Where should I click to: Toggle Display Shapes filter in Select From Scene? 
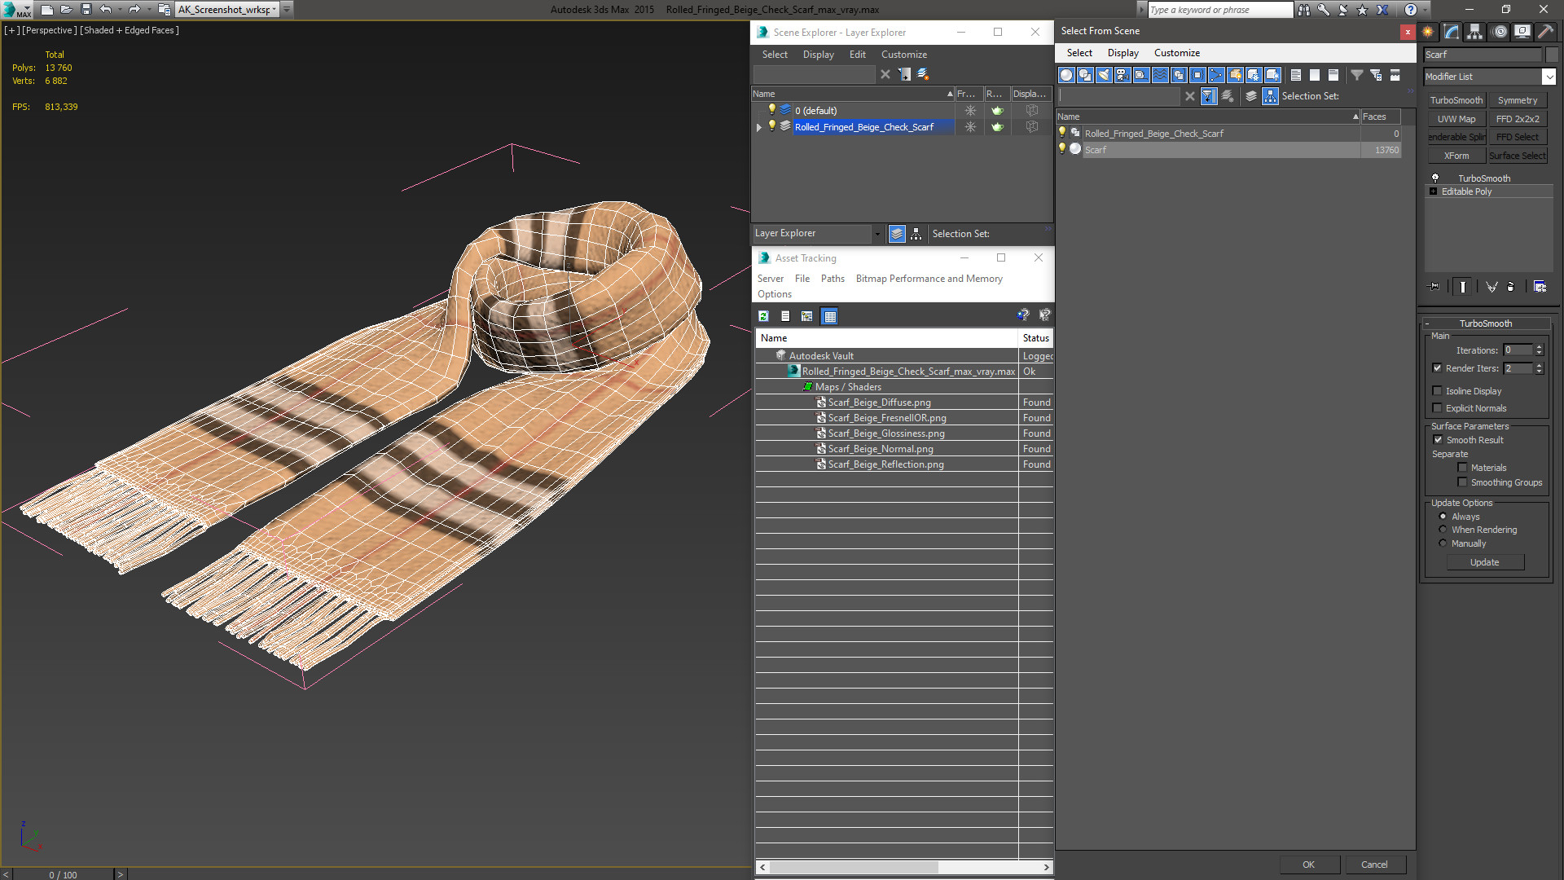(1085, 75)
